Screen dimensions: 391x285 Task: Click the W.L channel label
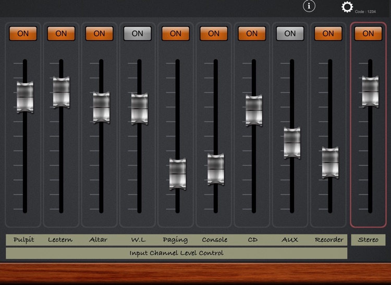138,240
